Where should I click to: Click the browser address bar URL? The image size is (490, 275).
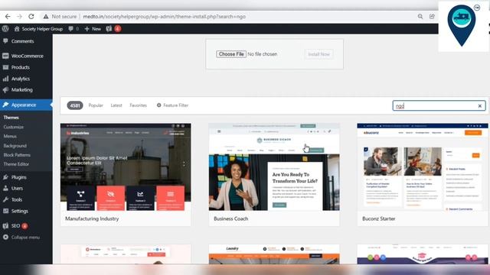pyautogui.click(x=165, y=17)
